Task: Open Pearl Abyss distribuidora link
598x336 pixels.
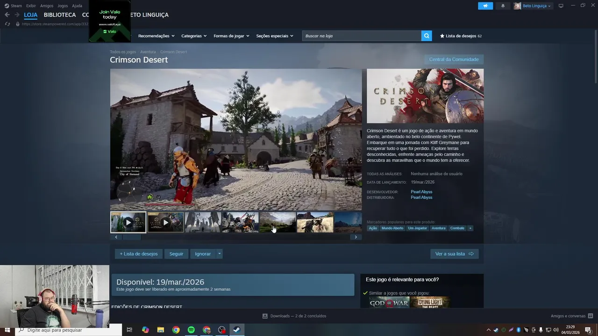Action: [x=421, y=197]
